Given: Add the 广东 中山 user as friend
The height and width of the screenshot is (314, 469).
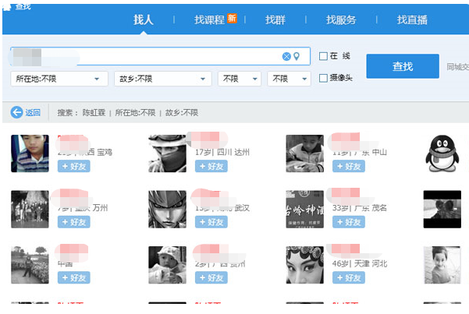Looking at the screenshot, I should click(x=349, y=167).
